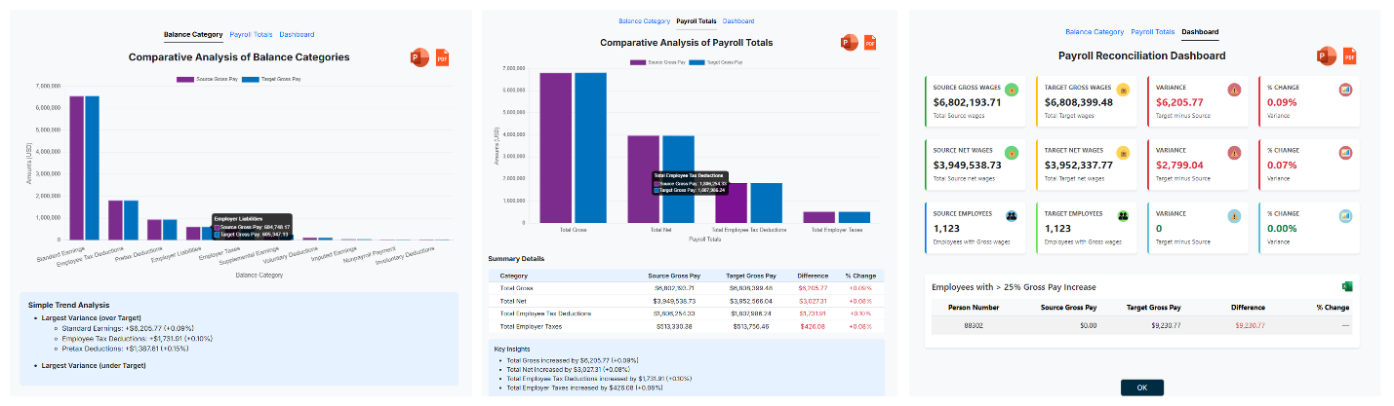Image resolution: width=1394 pixels, height=406 pixels.
Task: Download the Balance Category chart as PDF
Action: 442,57
